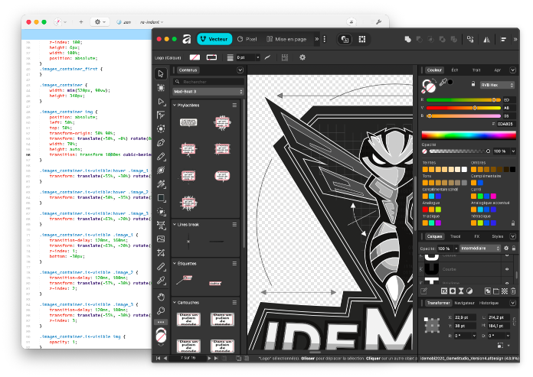Screen dimensions: 533x377
Task: Open the RVB Hex color model dropdown
Action: click(x=497, y=85)
